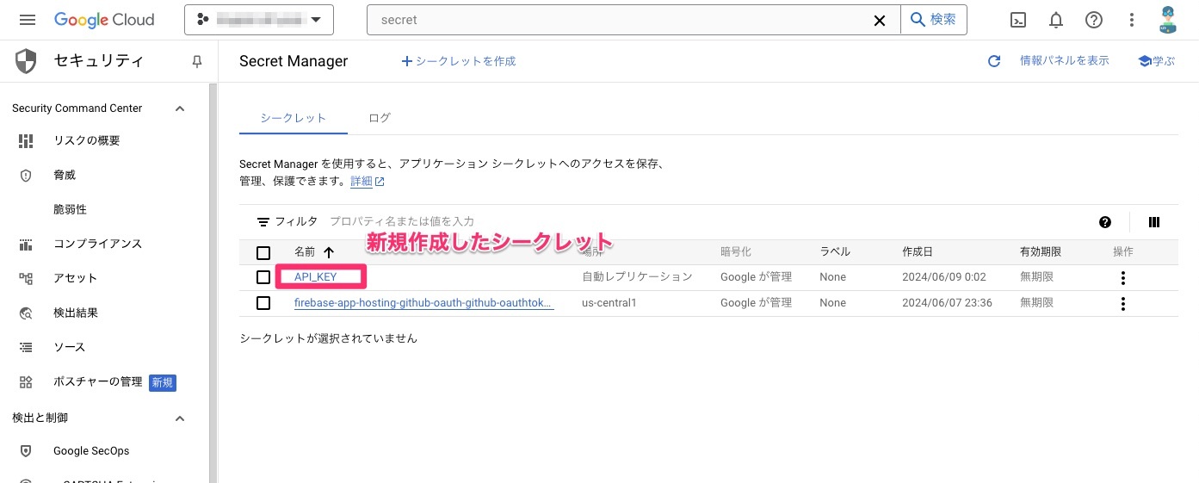Click 自動レプリケーション cell
The height and width of the screenshot is (483, 1199).
tap(637, 277)
